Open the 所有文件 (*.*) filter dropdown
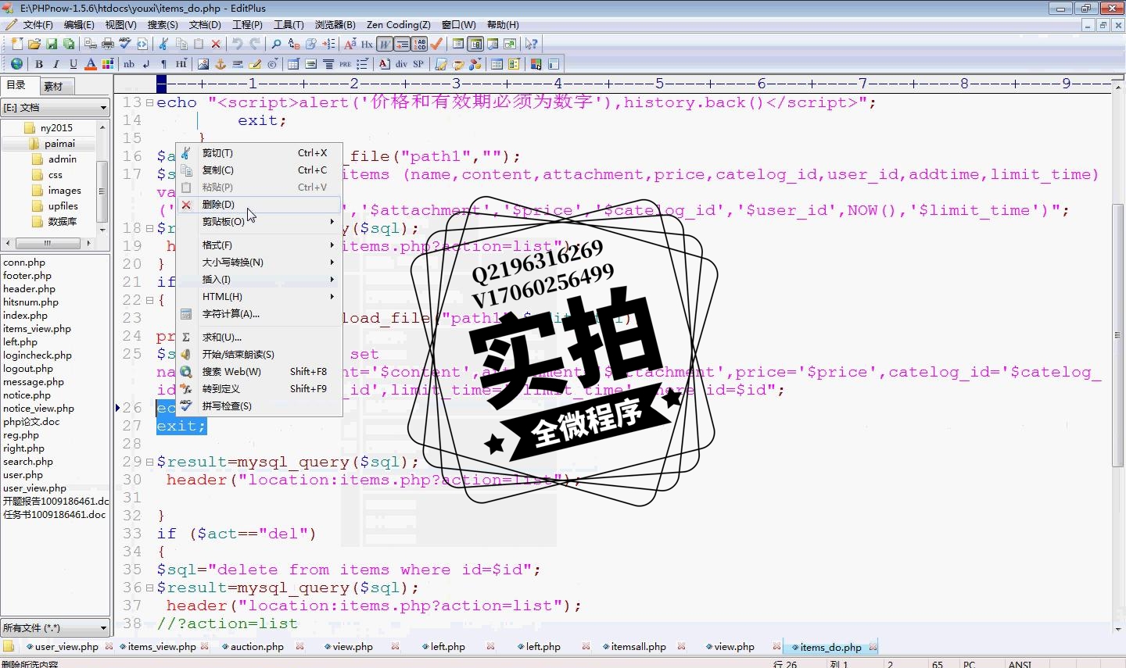Image resolution: width=1126 pixels, height=668 pixels. 56,627
